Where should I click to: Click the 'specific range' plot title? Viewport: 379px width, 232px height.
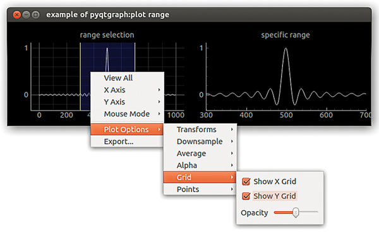(286, 35)
